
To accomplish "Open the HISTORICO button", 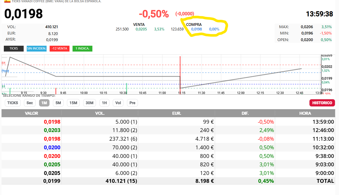I will click(322, 103).
